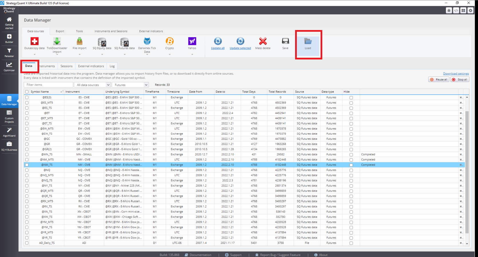
Task: Open the External indicators ribbon tab
Action: pyautogui.click(x=151, y=31)
